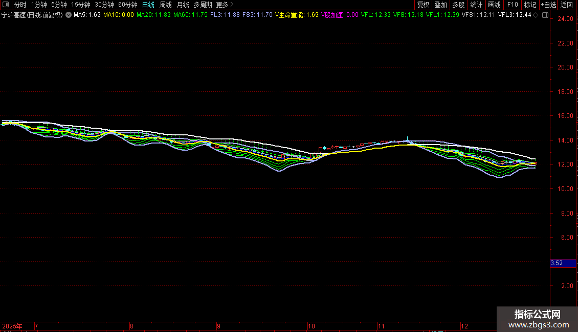Open the 画线 drawing tools
The height and width of the screenshot is (332, 578).
494,5
